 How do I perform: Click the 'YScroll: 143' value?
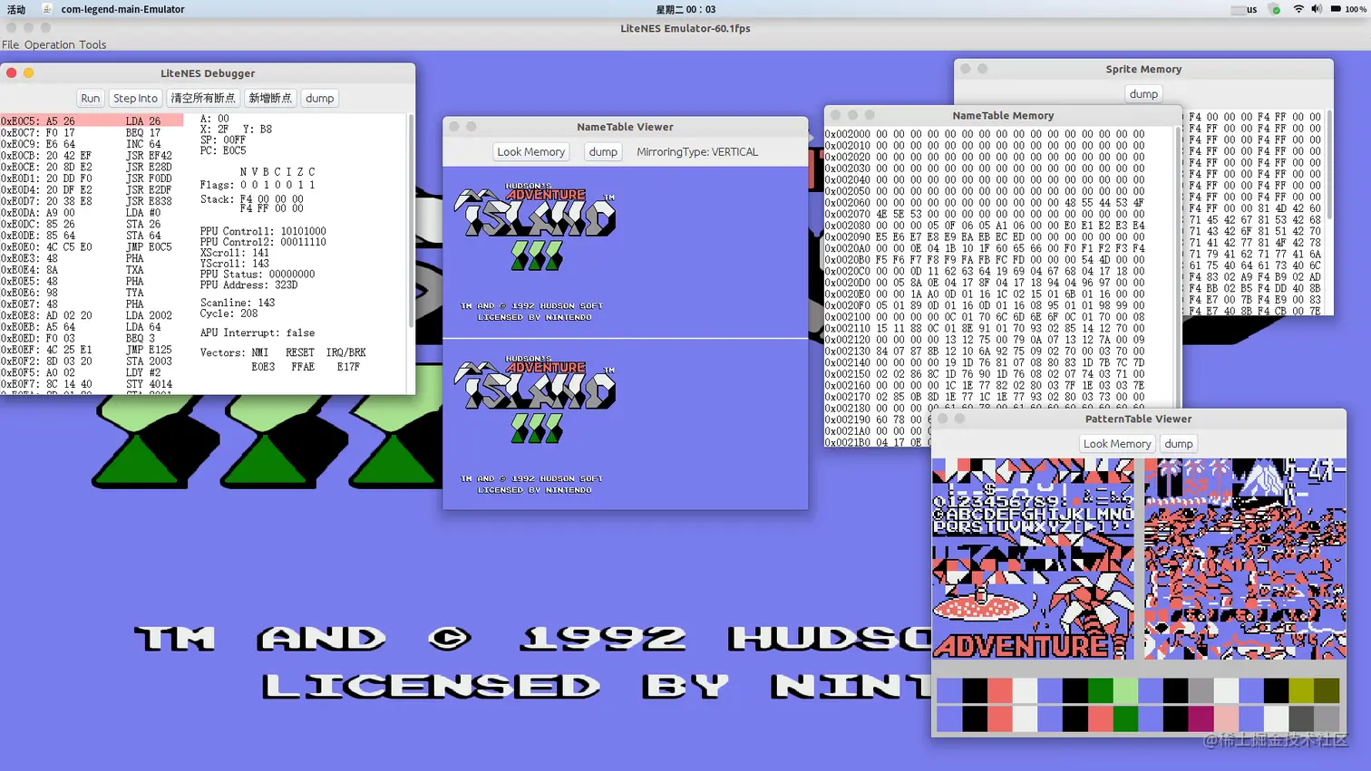[x=235, y=264]
